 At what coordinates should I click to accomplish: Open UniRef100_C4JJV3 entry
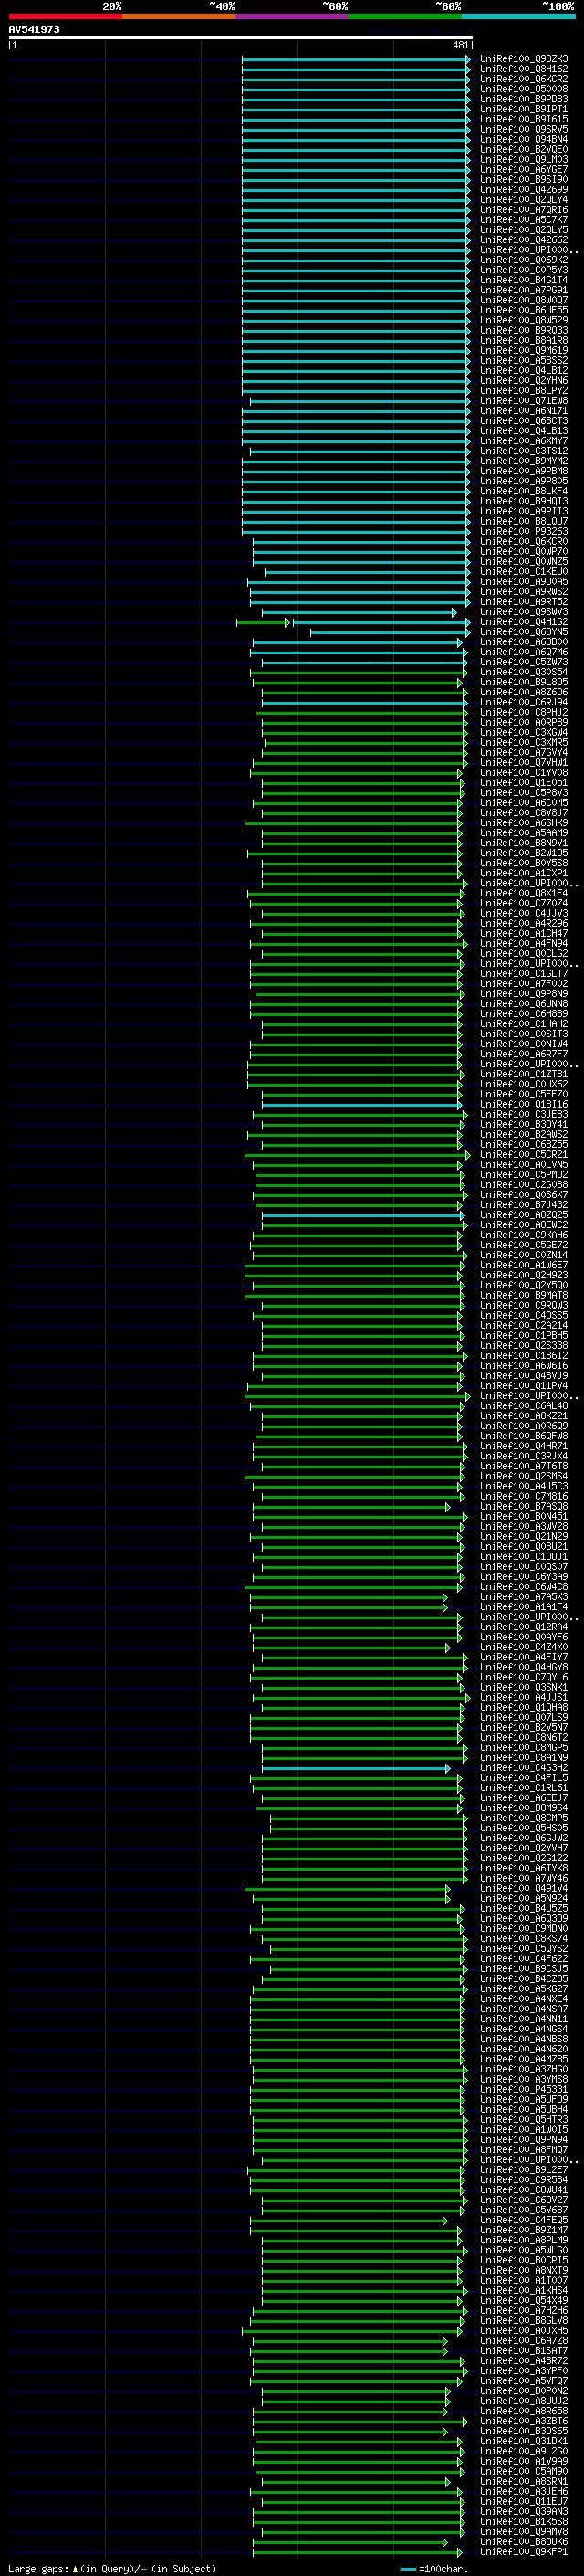click(523, 913)
